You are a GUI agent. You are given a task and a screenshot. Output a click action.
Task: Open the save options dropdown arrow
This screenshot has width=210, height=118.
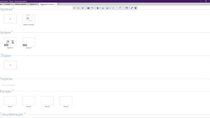tap(95, 8)
